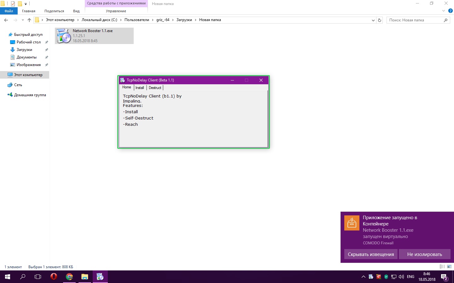Open taskbar search
Image resolution: width=454 pixels, height=283 pixels.
23,277
